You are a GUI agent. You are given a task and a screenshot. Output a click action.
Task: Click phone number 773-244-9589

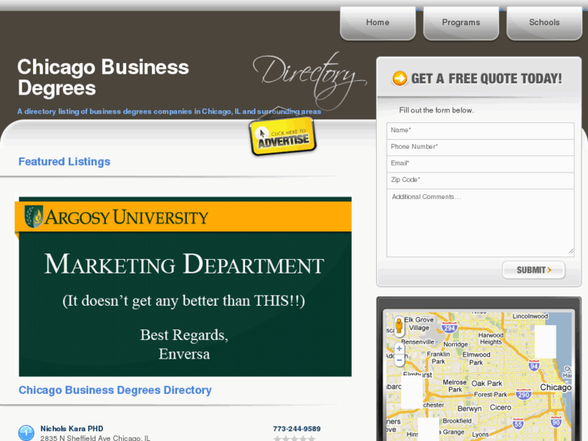[x=297, y=429]
